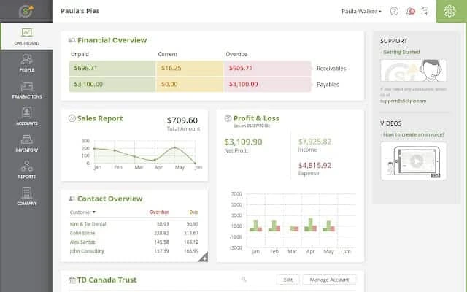467x292 pixels.
Task: Expand the Paula Walker user dropdown
Action: [x=361, y=12]
